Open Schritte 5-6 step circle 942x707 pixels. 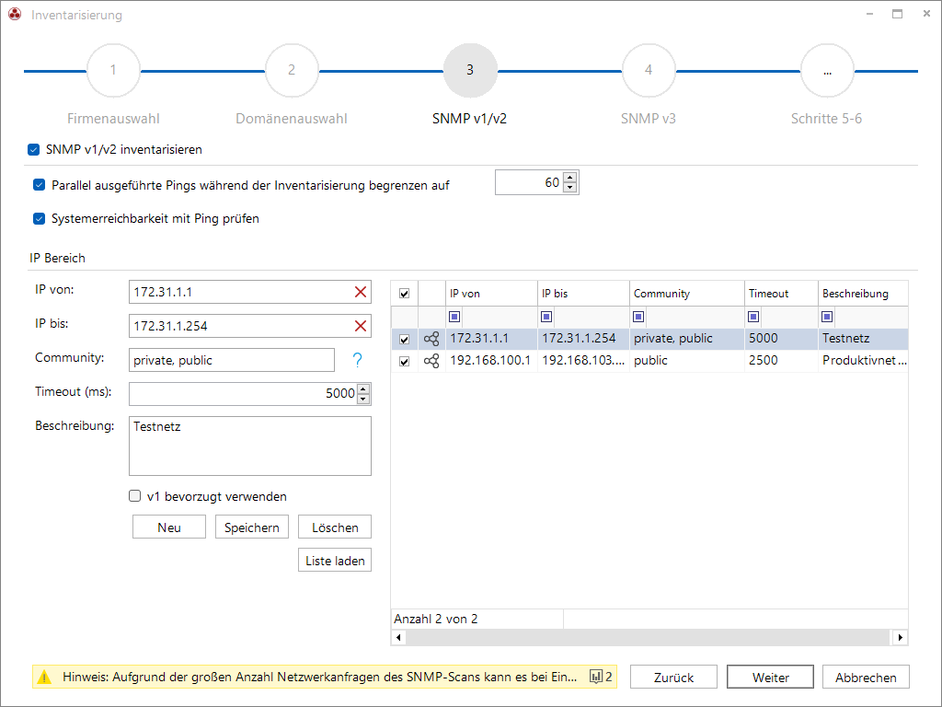pos(827,70)
